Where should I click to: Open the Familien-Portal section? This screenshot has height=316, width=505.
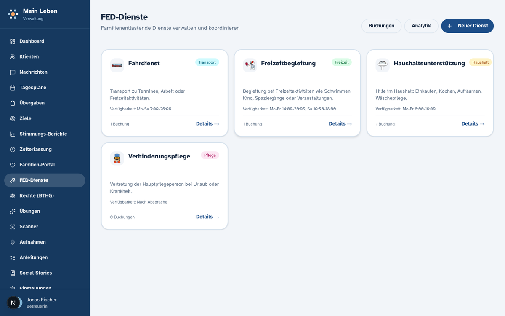[45, 165]
